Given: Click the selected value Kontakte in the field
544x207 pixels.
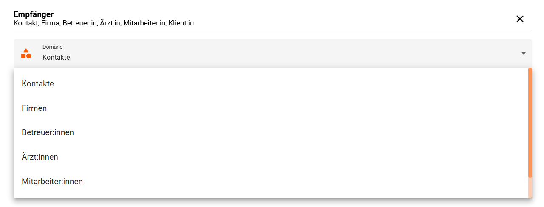Looking at the screenshot, I should 56,58.
